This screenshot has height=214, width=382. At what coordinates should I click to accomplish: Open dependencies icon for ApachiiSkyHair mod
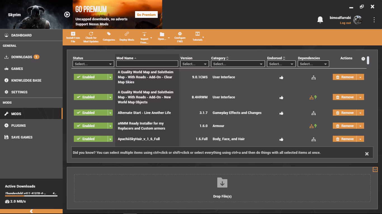tap(313, 139)
